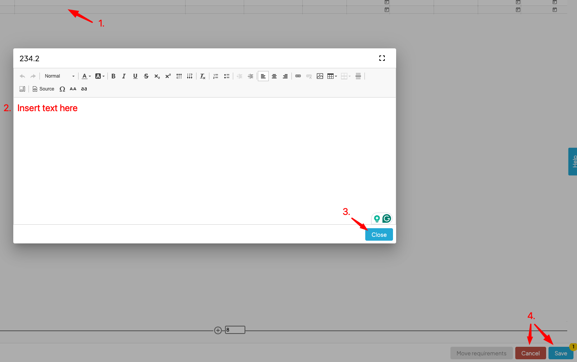Open the Help side tab
The width and height of the screenshot is (577, 362).
pyautogui.click(x=573, y=161)
